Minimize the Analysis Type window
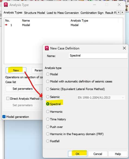 tap(95, 5)
